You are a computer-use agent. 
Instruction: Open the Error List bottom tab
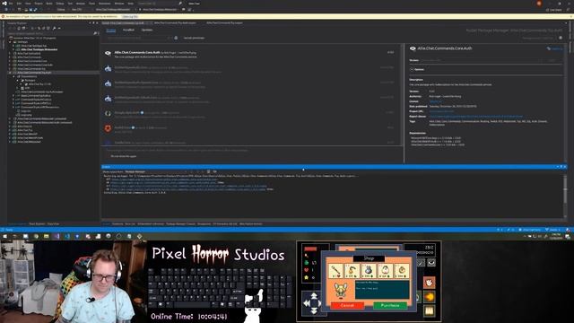click(x=130, y=223)
